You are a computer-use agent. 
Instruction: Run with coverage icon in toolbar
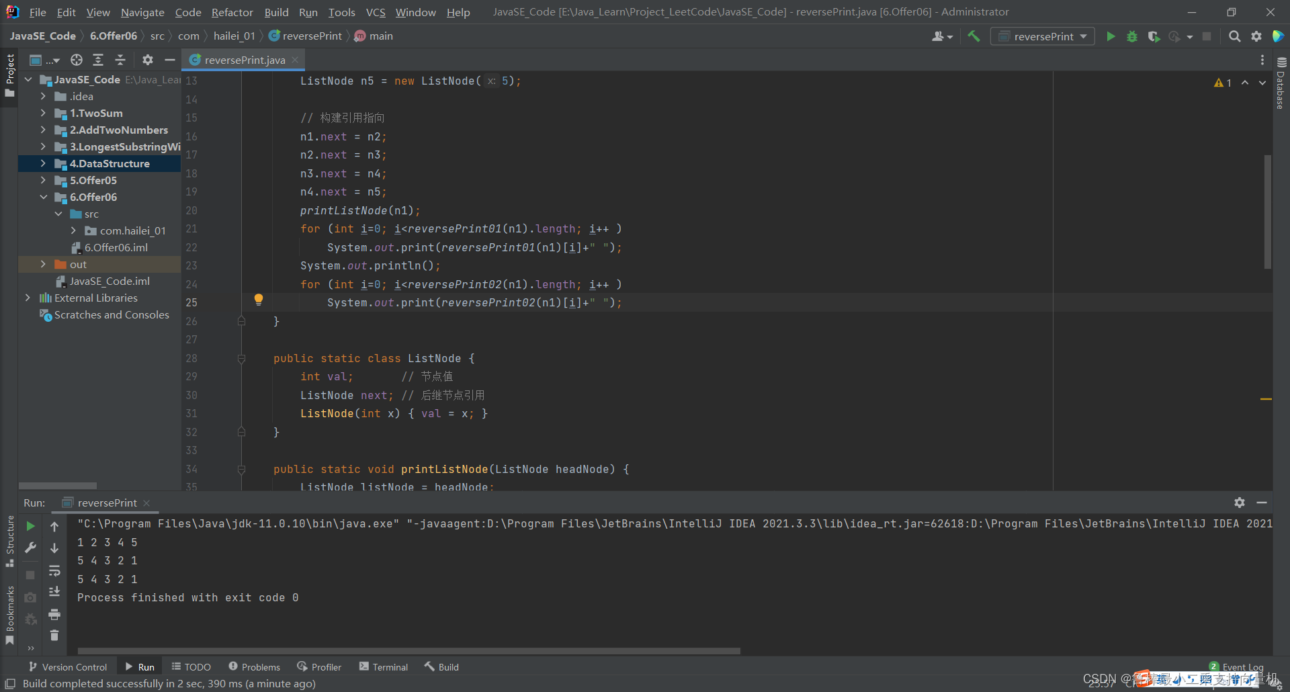(1154, 36)
